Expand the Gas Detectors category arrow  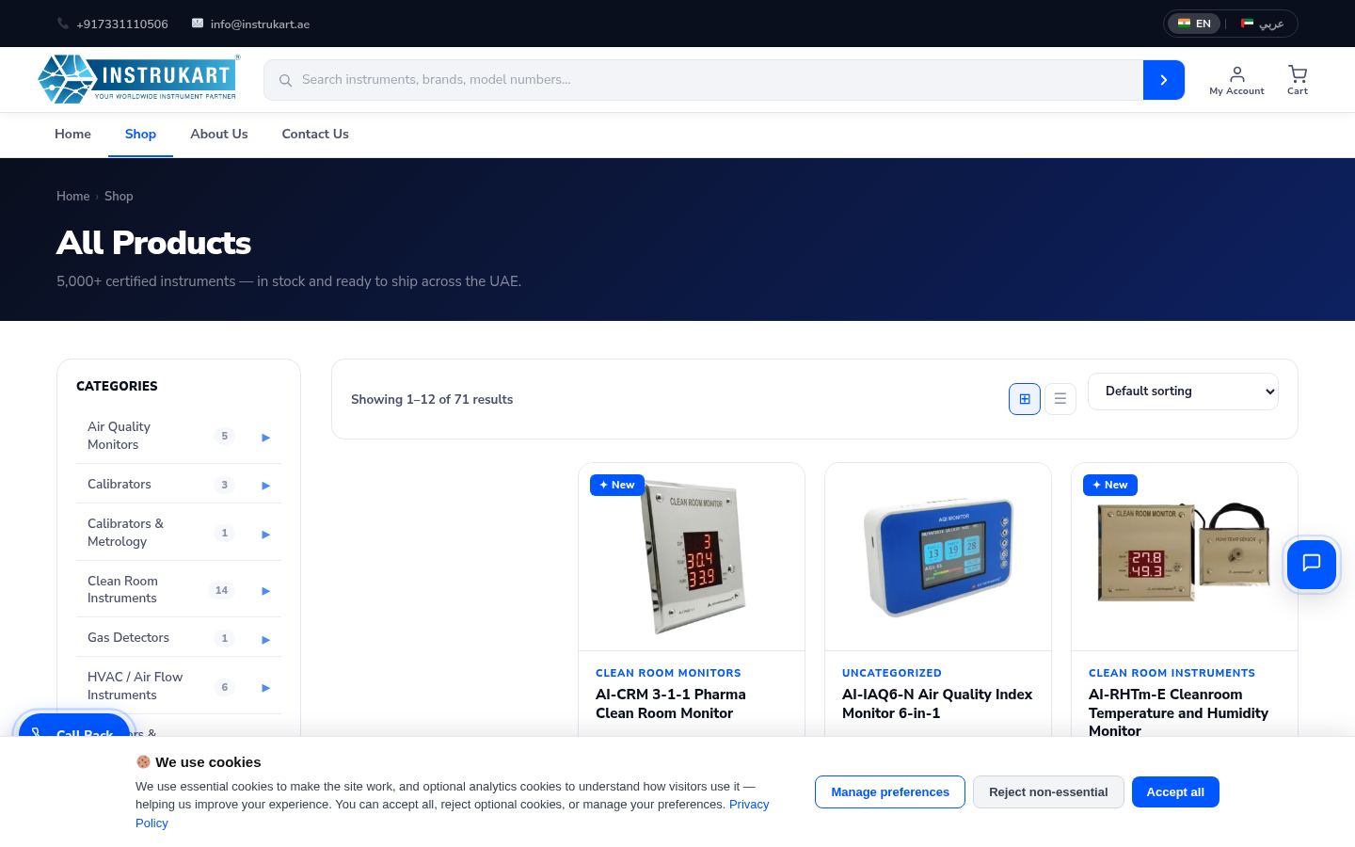coord(265,639)
